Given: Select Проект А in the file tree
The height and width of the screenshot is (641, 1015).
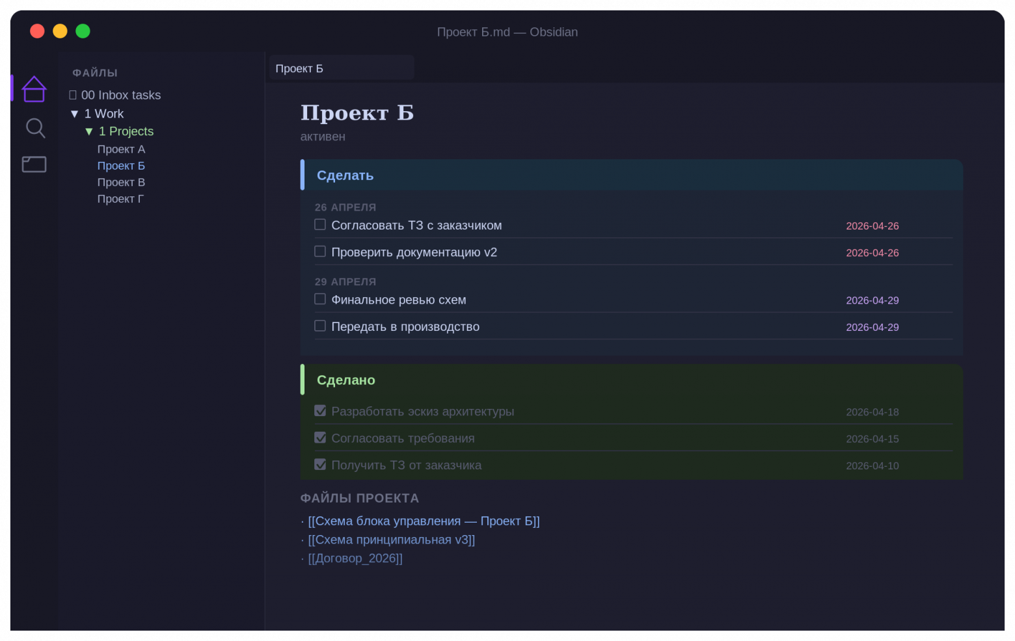Looking at the screenshot, I should point(121,149).
